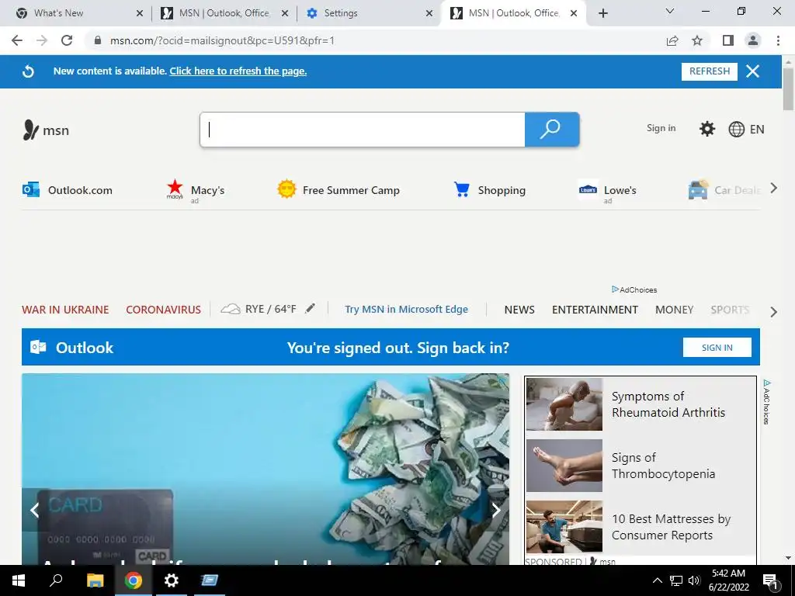The width and height of the screenshot is (795, 596).
Task: Click the browser back arrow
Action: [17, 40]
